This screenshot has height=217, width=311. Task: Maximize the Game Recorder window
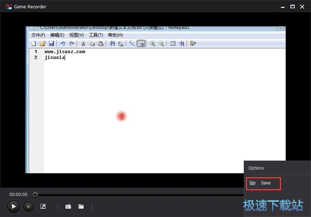click(292, 7)
